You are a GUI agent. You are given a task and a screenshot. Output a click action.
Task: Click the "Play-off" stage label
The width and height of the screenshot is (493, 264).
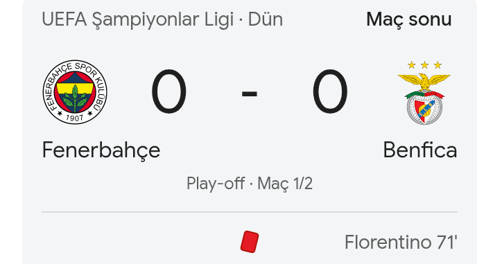216,184
